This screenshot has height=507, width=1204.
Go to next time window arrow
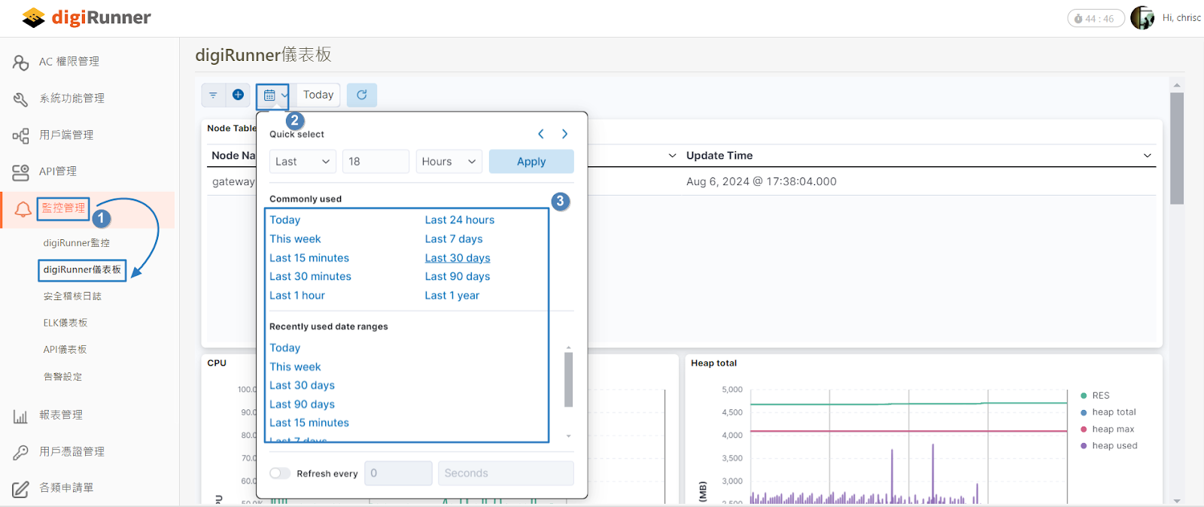click(x=564, y=134)
